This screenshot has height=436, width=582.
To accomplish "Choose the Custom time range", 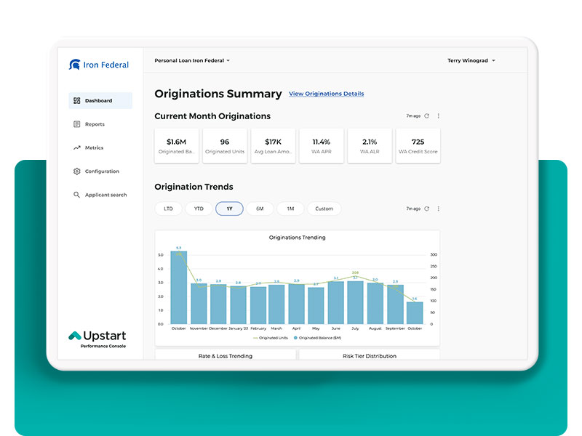I will pos(324,209).
